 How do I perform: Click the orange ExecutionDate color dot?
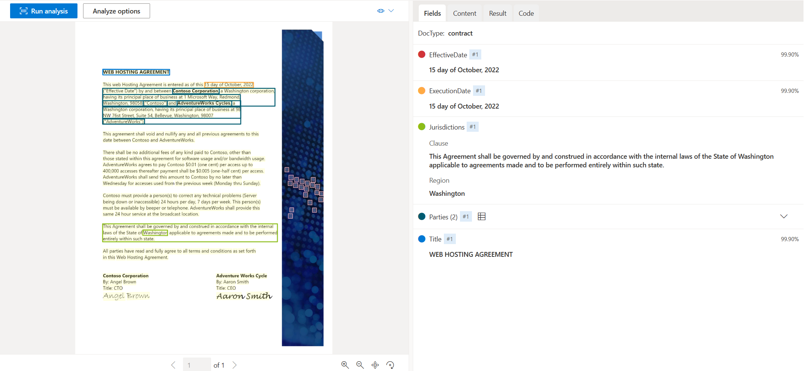click(x=422, y=91)
